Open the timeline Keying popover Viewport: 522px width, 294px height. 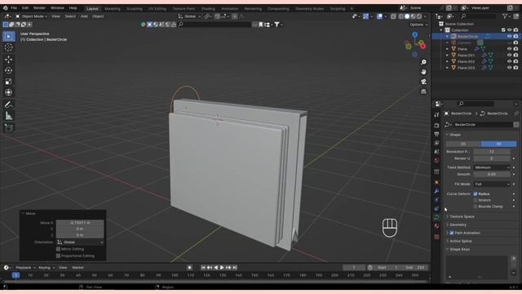pyautogui.click(x=46, y=268)
